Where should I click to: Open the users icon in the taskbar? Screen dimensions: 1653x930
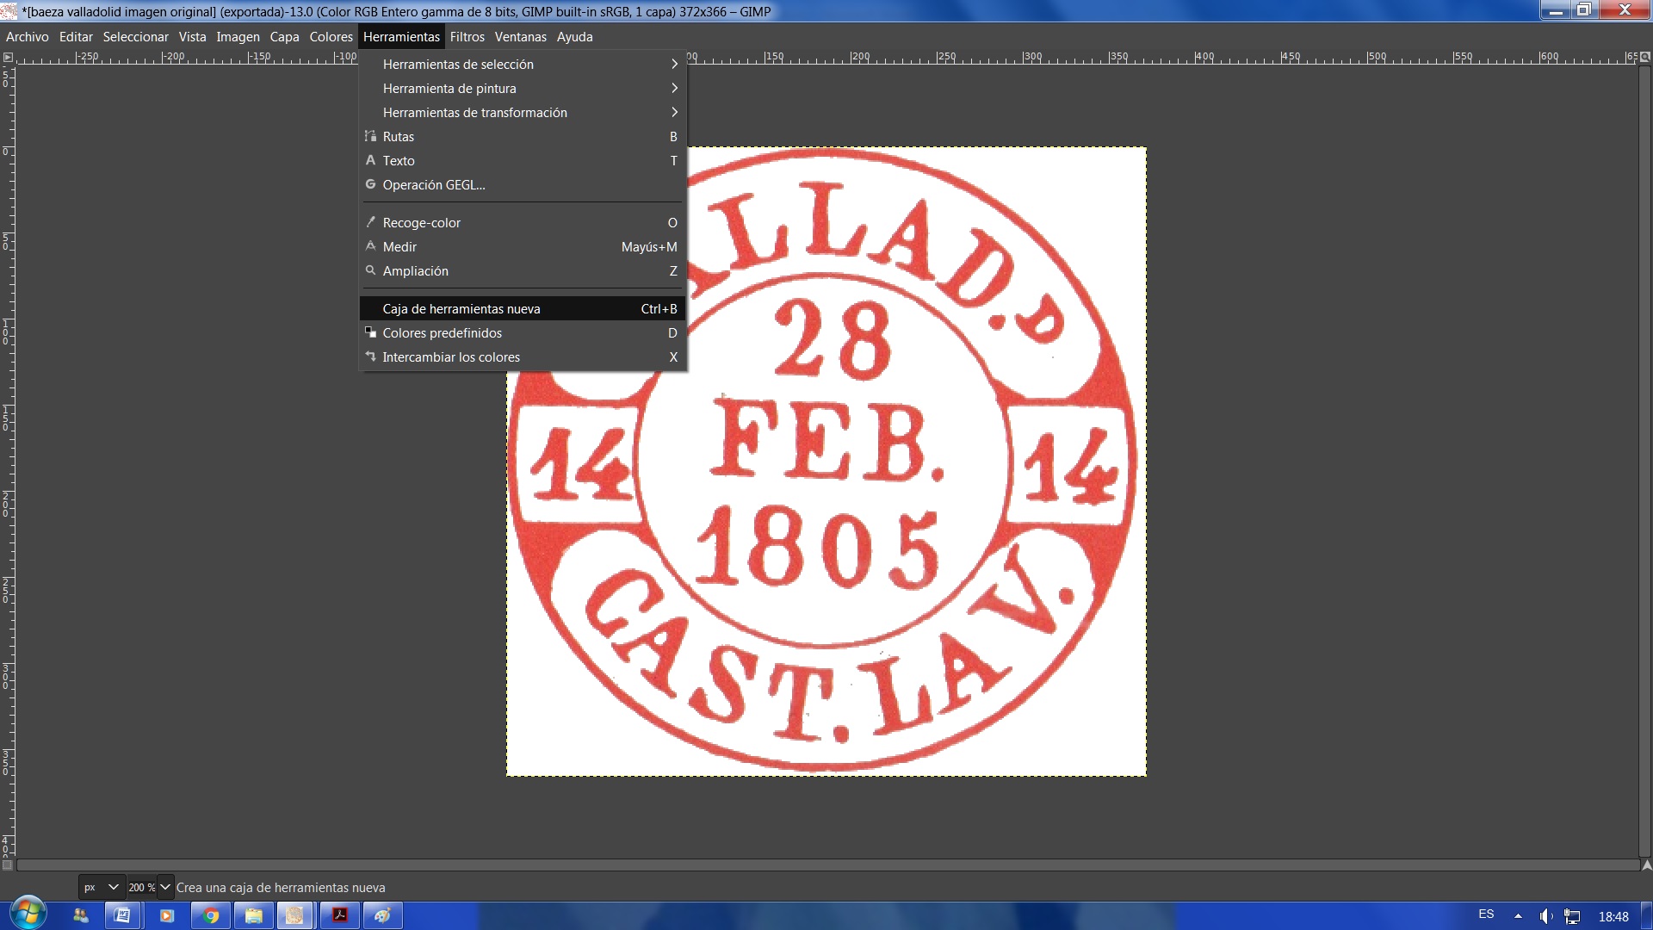pos(80,915)
